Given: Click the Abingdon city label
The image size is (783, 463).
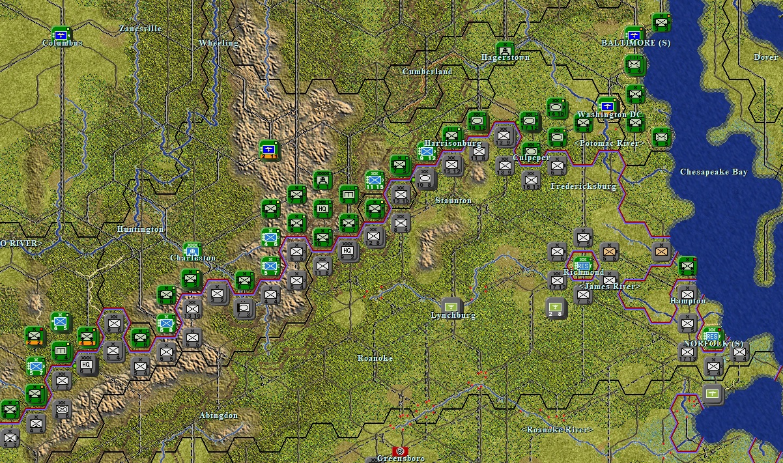Looking at the screenshot, I should [x=219, y=415].
